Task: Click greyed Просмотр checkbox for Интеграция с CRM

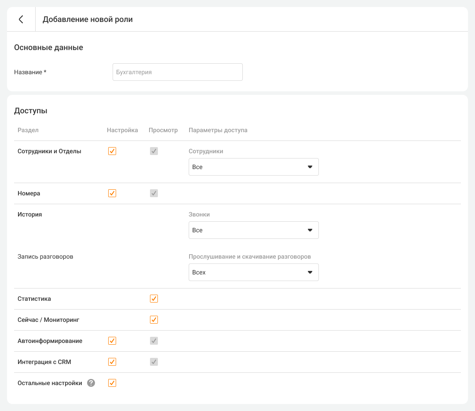Action: [x=154, y=362]
